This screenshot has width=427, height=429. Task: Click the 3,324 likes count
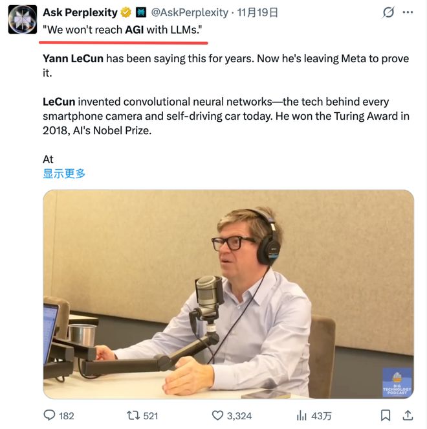pos(239,416)
